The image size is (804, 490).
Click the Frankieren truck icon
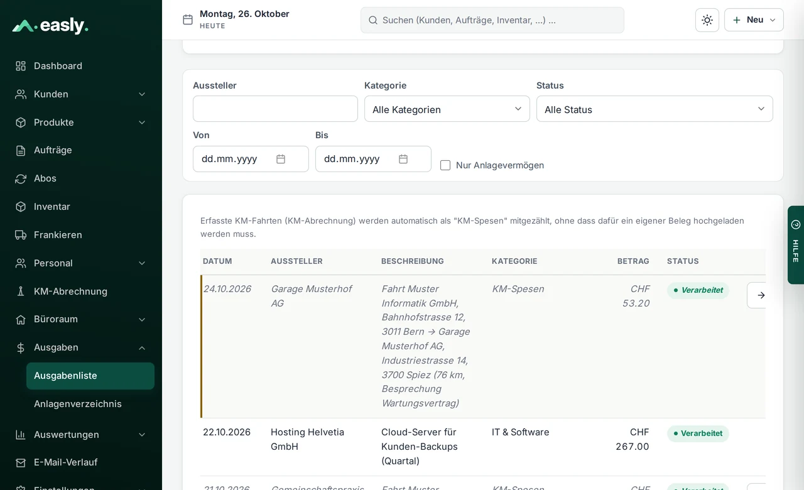[21, 235]
